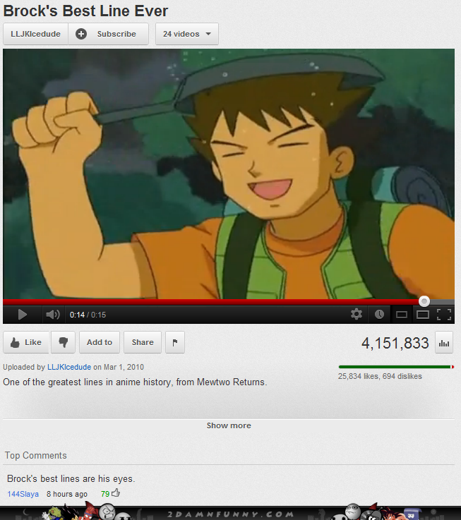Viewport: 461px width, 520px height.
Task: Switch to large player size
Action: pos(422,315)
